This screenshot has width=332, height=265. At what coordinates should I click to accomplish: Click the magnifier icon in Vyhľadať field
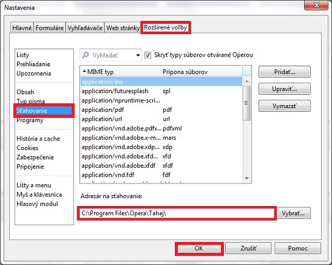(x=86, y=55)
